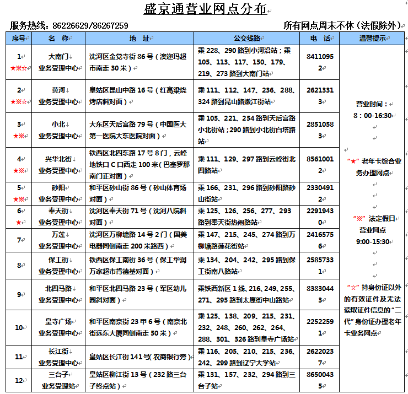The width and height of the screenshot is (408, 394).
Task: Click the red ★ legend symbol in tips column
Action: [x=354, y=161]
